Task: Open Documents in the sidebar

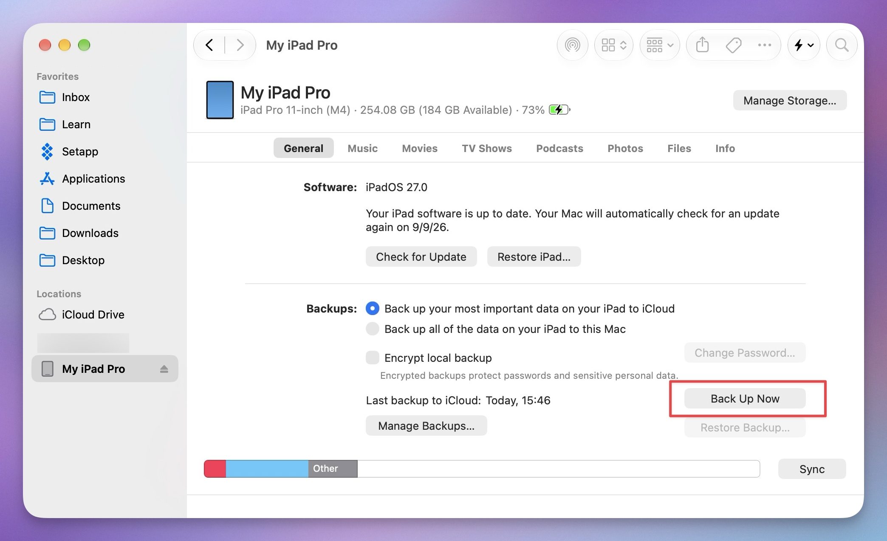Action: pyautogui.click(x=105, y=206)
